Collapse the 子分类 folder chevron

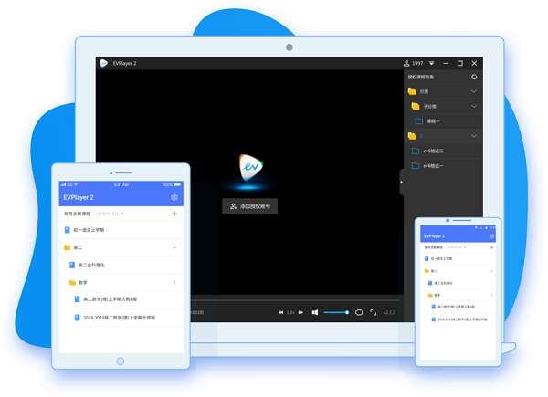tap(473, 106)
